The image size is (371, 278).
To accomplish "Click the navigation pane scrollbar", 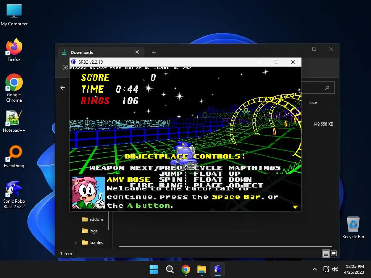I will 109,221.
